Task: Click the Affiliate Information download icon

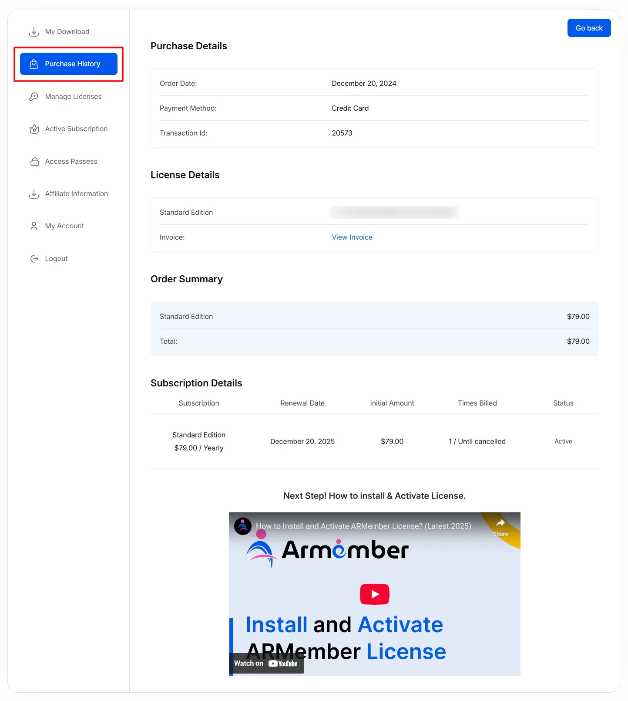Action: [34, 194]
